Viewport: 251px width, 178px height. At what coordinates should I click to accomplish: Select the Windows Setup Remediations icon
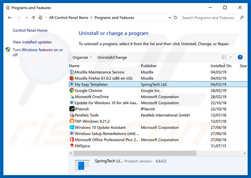point(72,133)
